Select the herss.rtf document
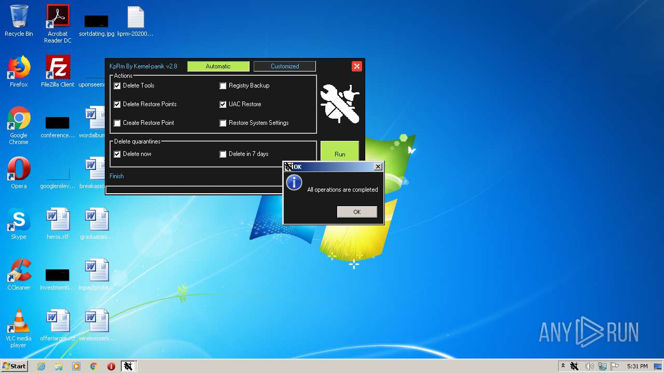The width and height of the screenshot is (664, 373). coord(58,224)
